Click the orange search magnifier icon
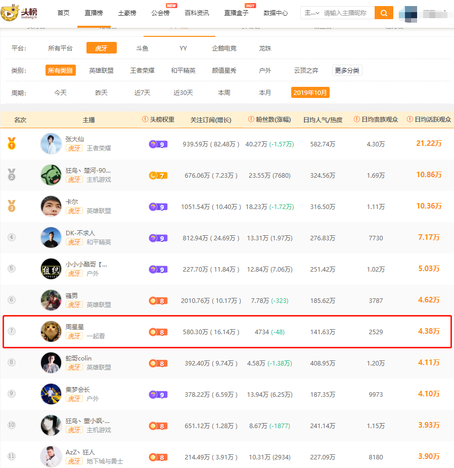The image size is (454, 468). pos(384,13)
